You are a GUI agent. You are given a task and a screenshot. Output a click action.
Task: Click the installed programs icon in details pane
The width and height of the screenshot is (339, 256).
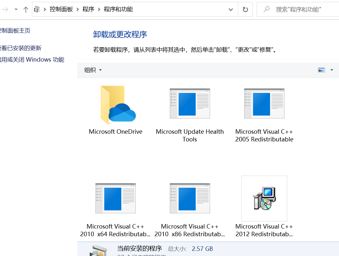point(98,251)
